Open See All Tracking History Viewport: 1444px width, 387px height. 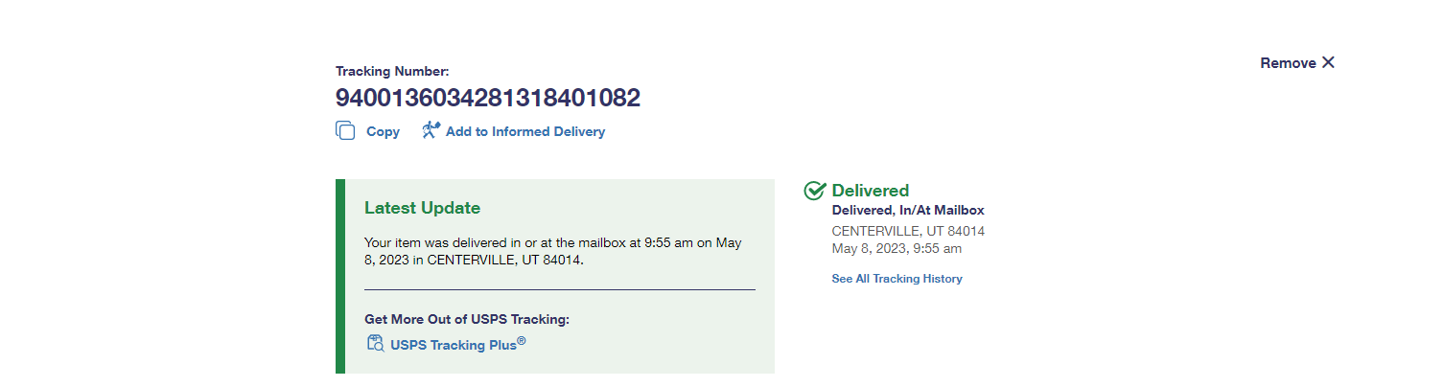[x=897, y=279]
